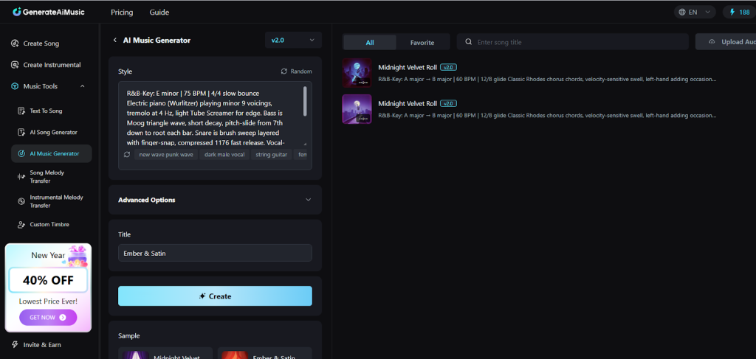Viewport: 756px width, 359px height.
Task: Click the GenerateAiMusic logo icon
Action: (x=16, y=12)
